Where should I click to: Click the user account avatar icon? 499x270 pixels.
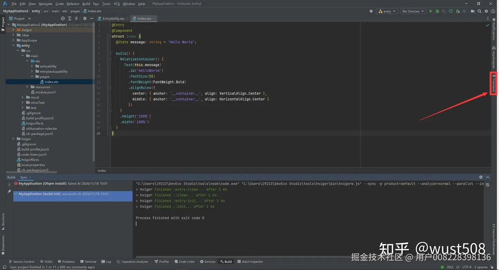[493, 11]
